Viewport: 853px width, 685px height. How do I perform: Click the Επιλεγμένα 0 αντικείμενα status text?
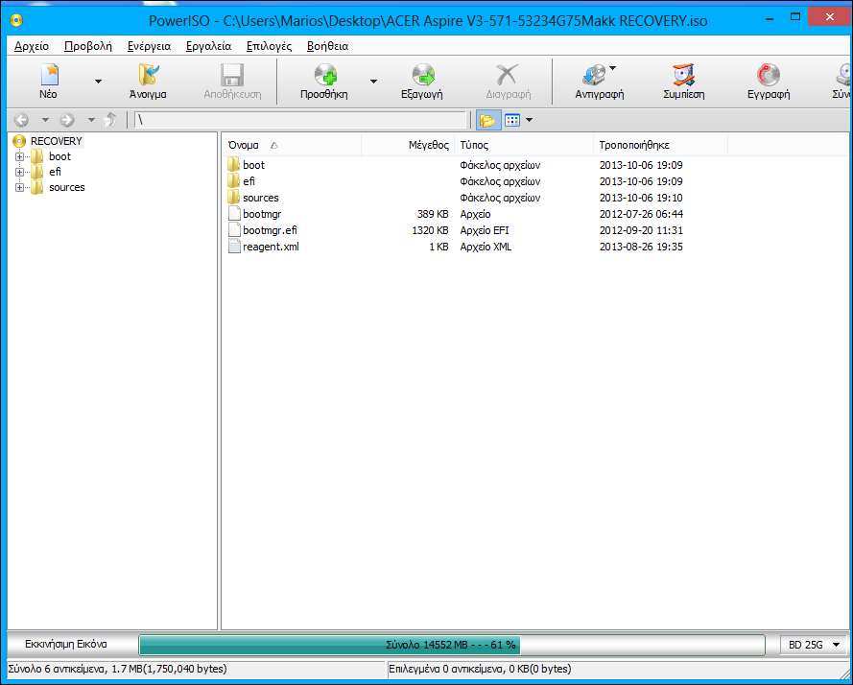[x=480, y=669]
